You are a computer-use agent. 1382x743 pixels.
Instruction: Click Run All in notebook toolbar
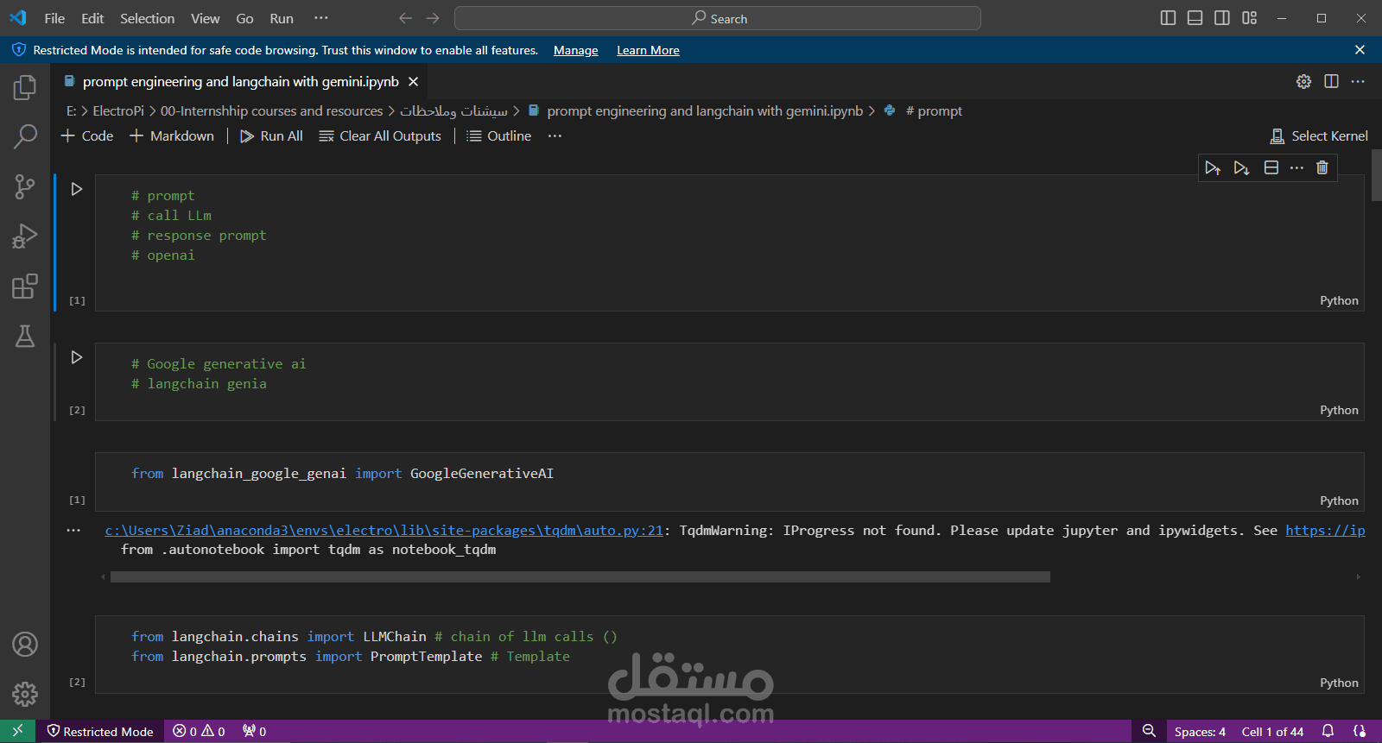[271, 135]
